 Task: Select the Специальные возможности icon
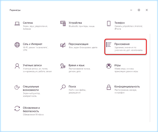(17, 87)
